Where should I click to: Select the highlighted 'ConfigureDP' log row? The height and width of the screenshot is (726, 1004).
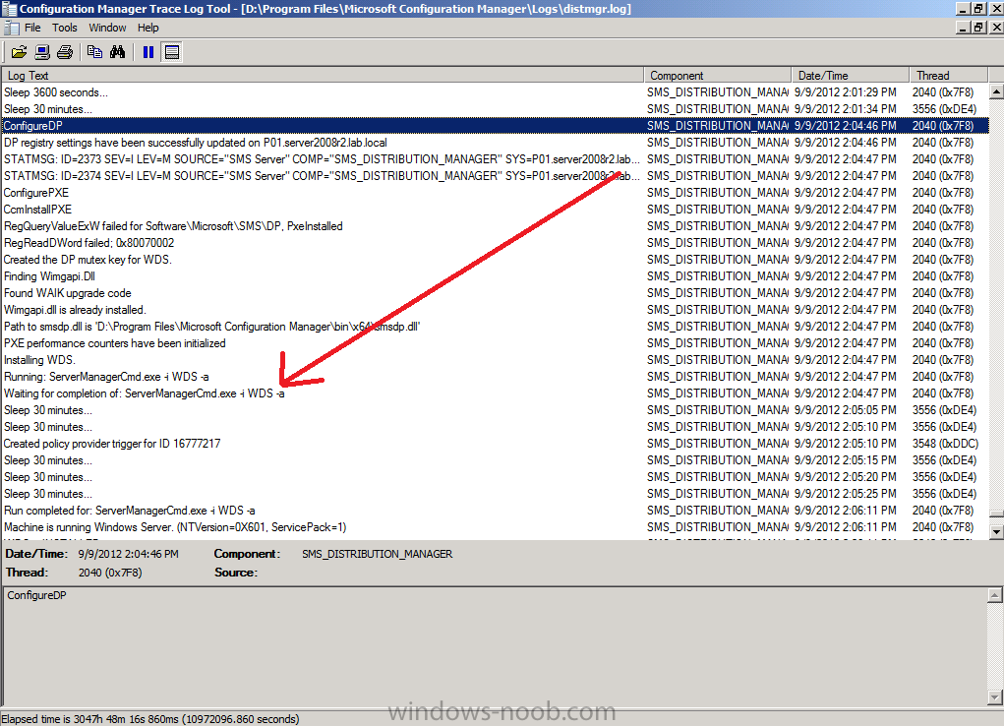pos(495,126)
